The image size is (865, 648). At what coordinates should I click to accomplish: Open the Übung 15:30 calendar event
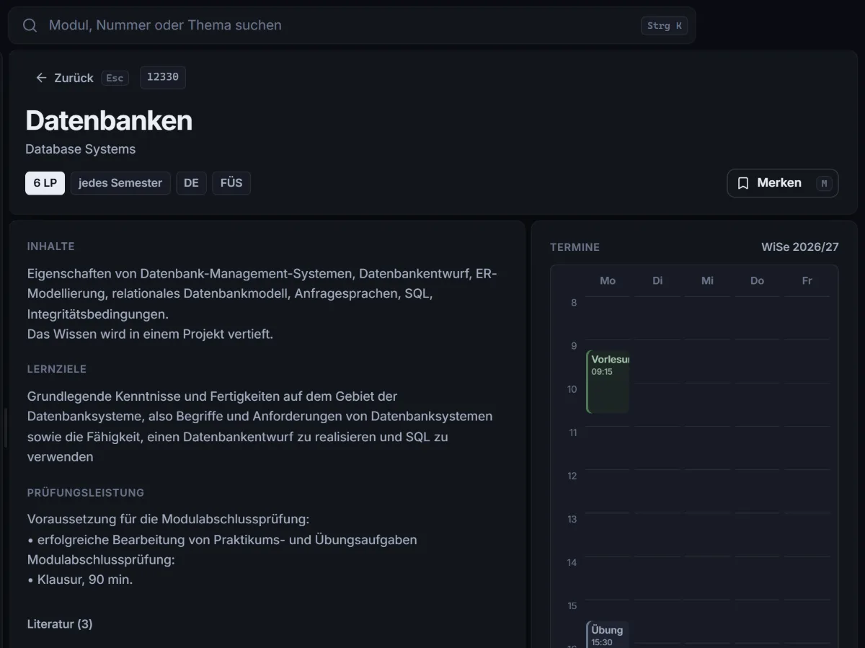tap(608, 634)
